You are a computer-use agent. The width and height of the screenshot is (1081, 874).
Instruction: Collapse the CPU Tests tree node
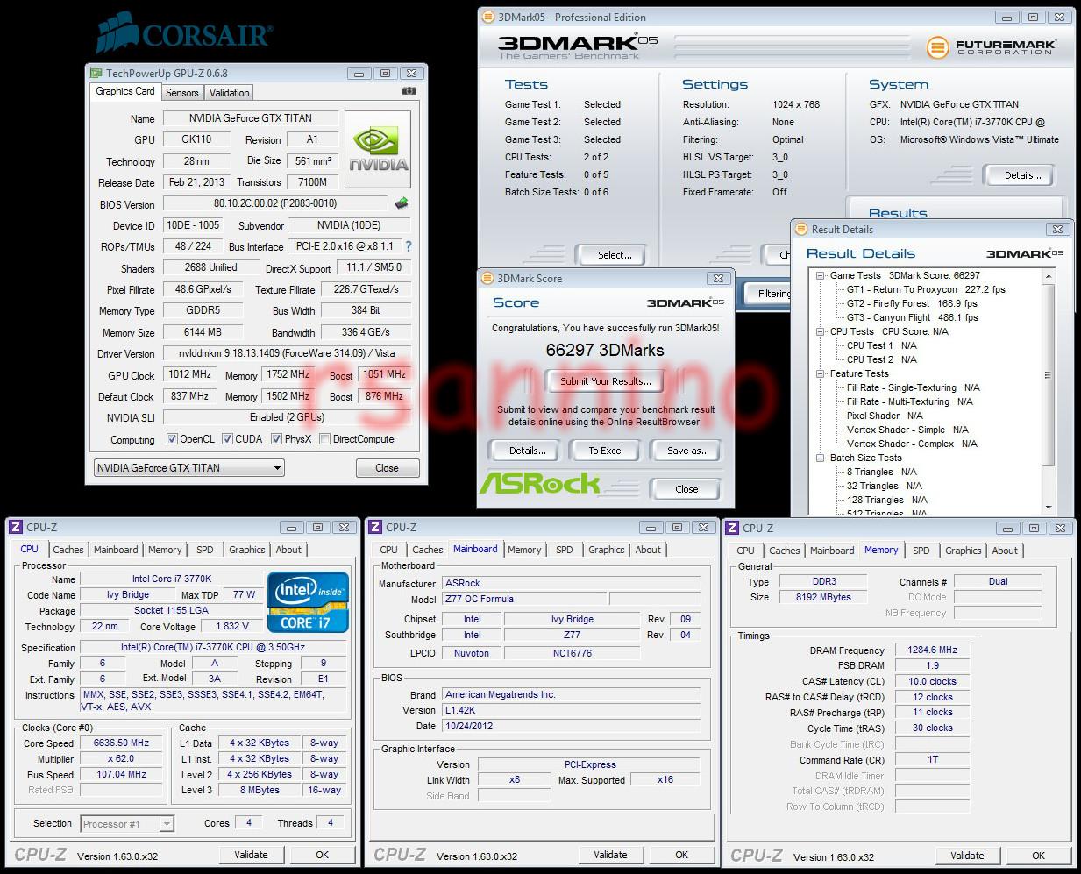coord(820,331)
